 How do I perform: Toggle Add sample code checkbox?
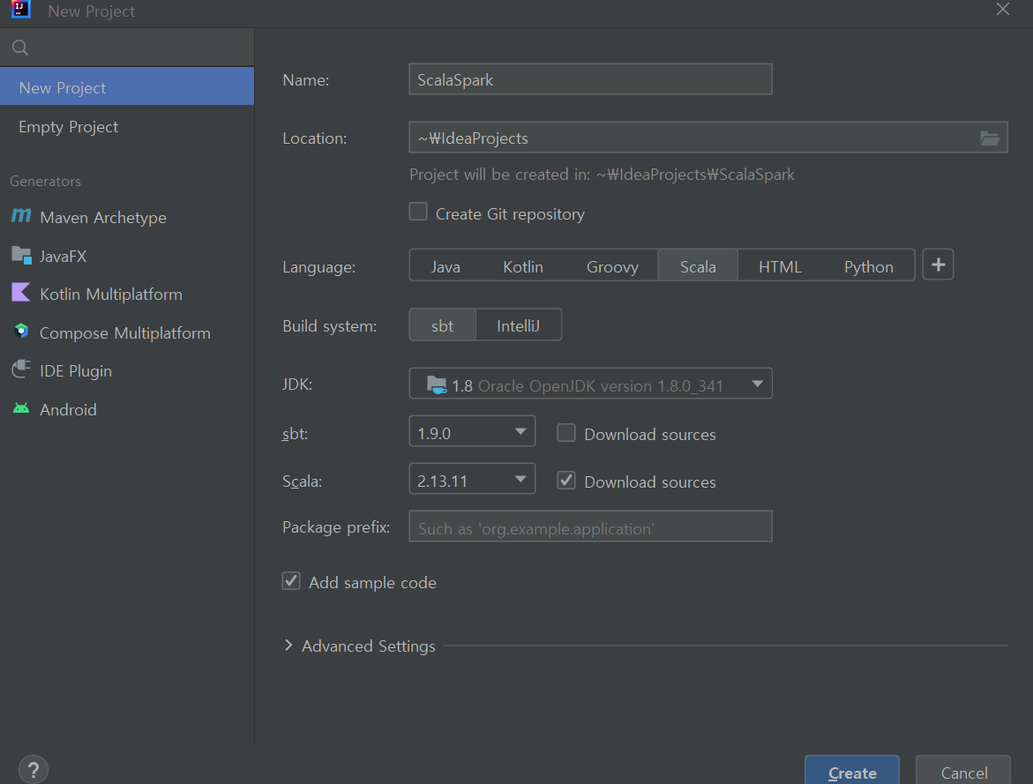click(x=291, y=581)
